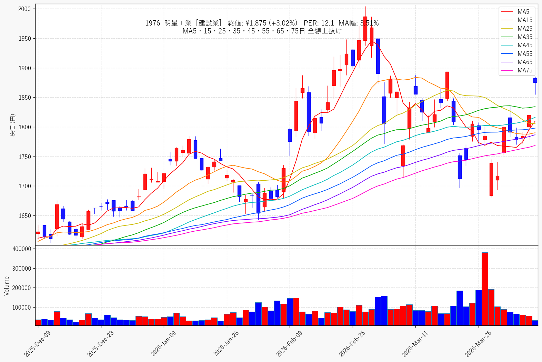
Task: Click the 1950 price axis tick label
Action: (24, 39)
